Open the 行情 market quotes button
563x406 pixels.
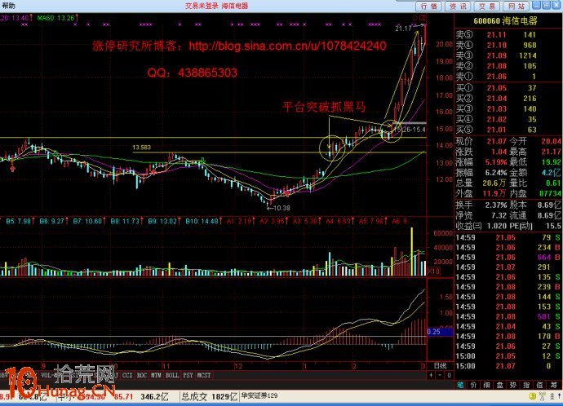(x=429, y=6)
